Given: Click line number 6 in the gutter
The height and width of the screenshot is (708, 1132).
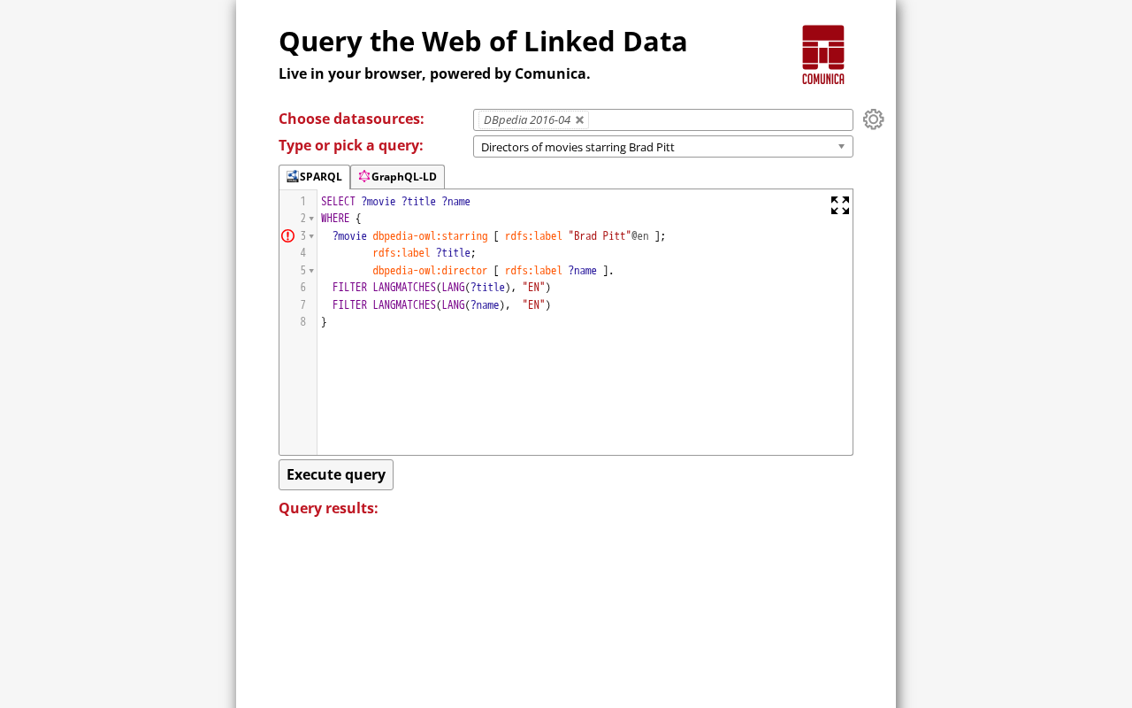Looking at the screenshot, I should pyautogui.click(x=302, y=288).
